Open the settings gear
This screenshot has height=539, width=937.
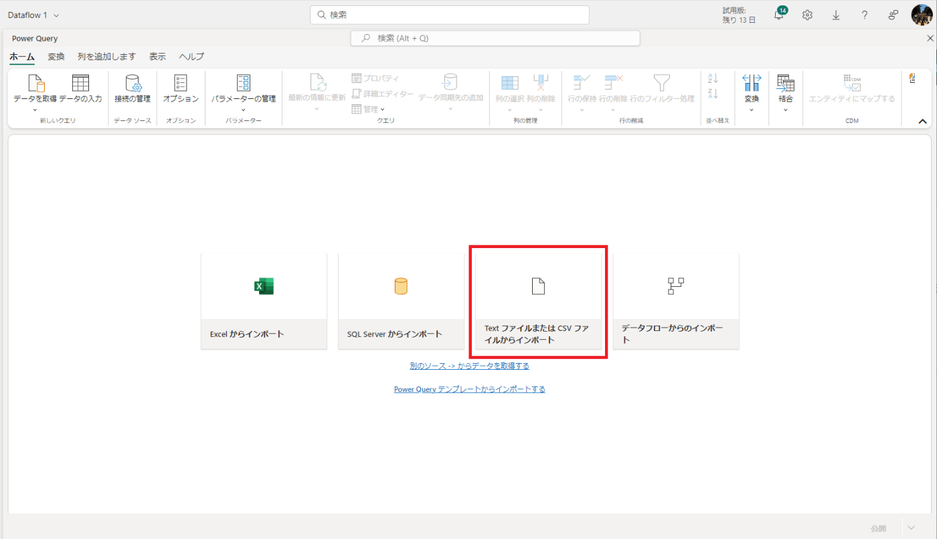807,15
